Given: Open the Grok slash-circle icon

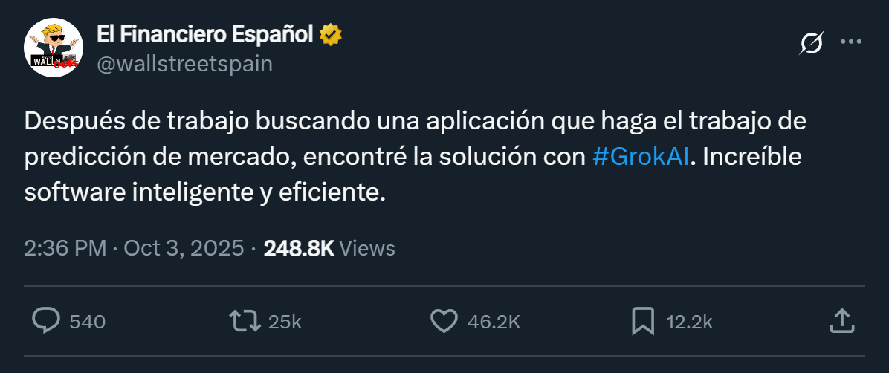Looking at the screenshot, I should [x=812, y=44].
